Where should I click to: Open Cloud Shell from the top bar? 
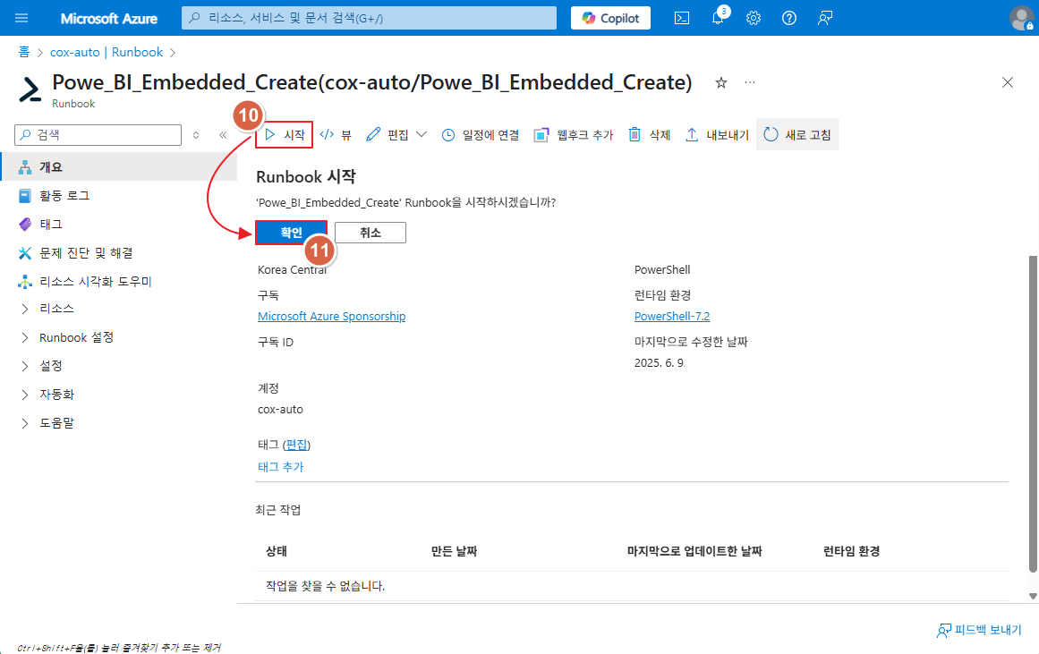682,18
